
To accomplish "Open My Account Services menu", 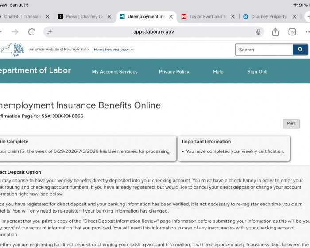I will pyautogui.click(x=115, y=72).
